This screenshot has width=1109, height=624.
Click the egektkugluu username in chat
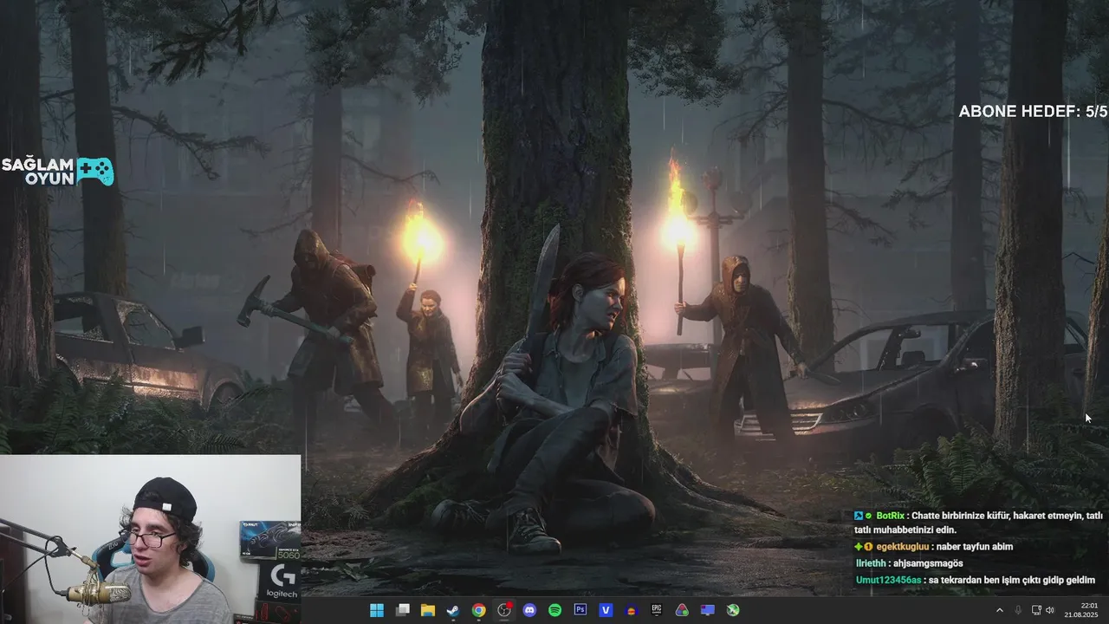(x=902, y=547)
